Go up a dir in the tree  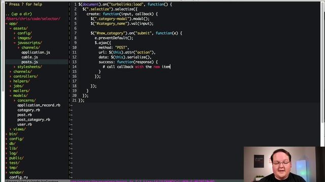coord(19,14)
